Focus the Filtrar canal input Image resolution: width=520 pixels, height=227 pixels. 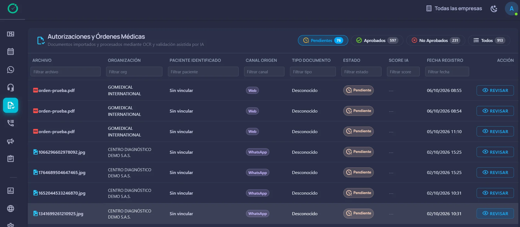[264, 72]
